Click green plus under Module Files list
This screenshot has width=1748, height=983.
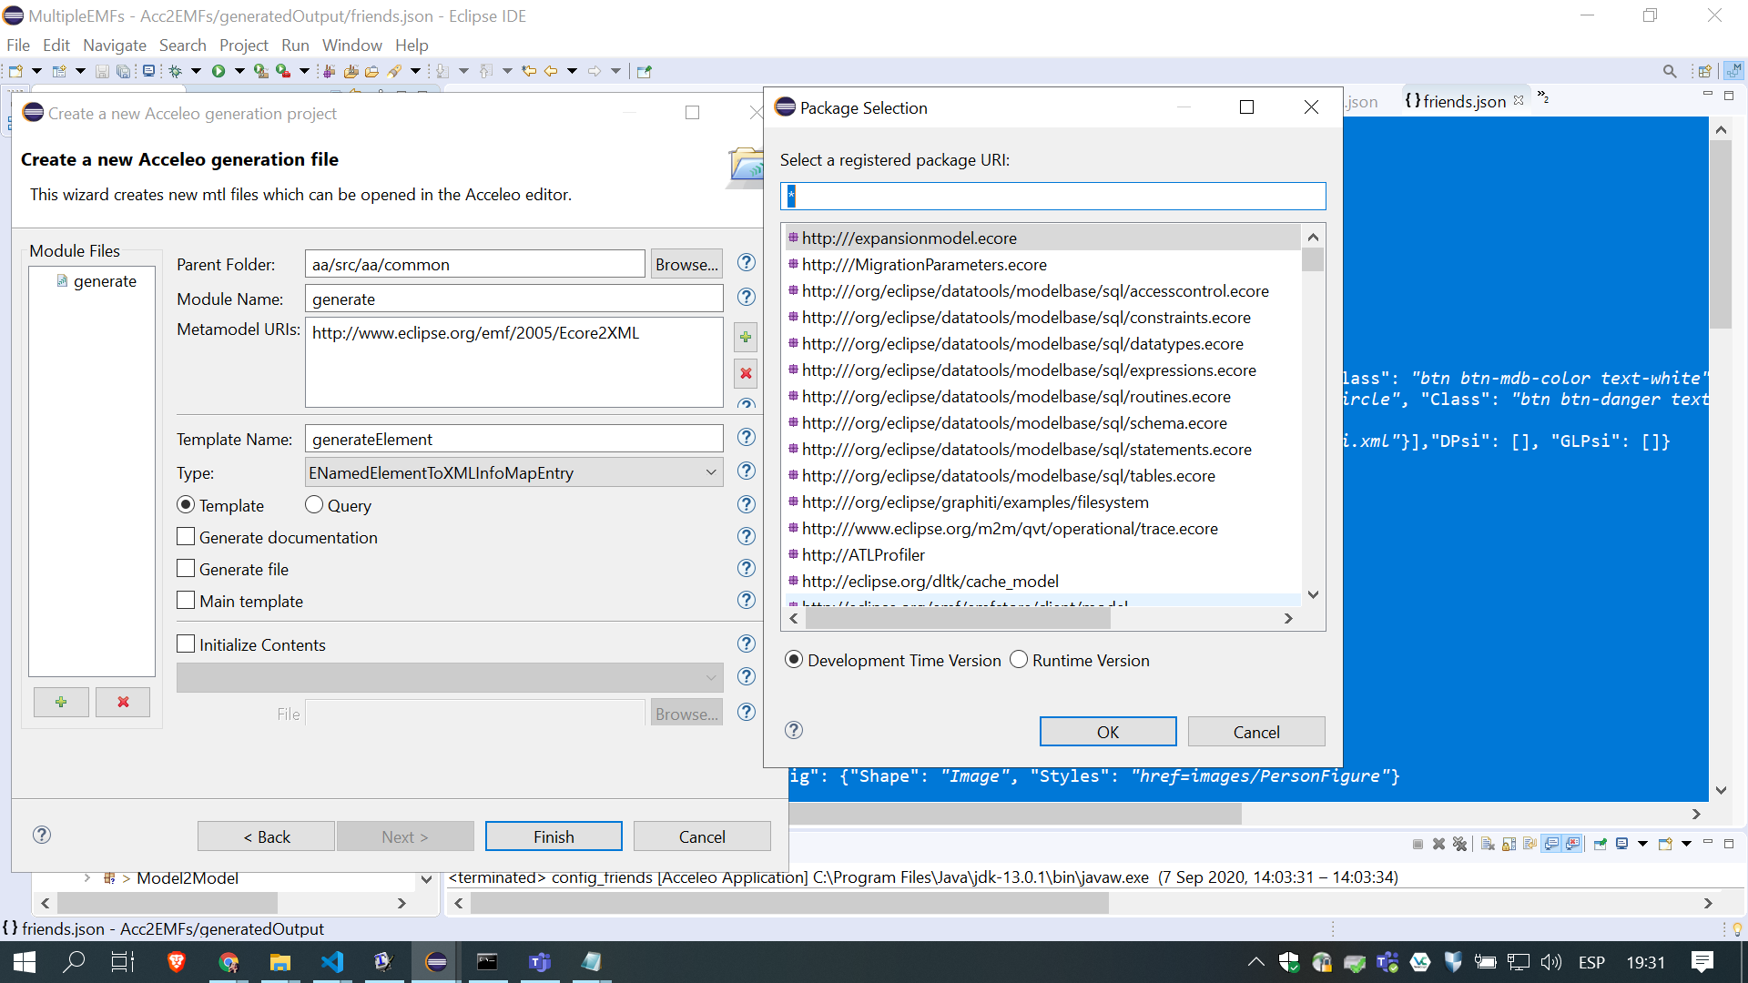[x=61, y=702]
